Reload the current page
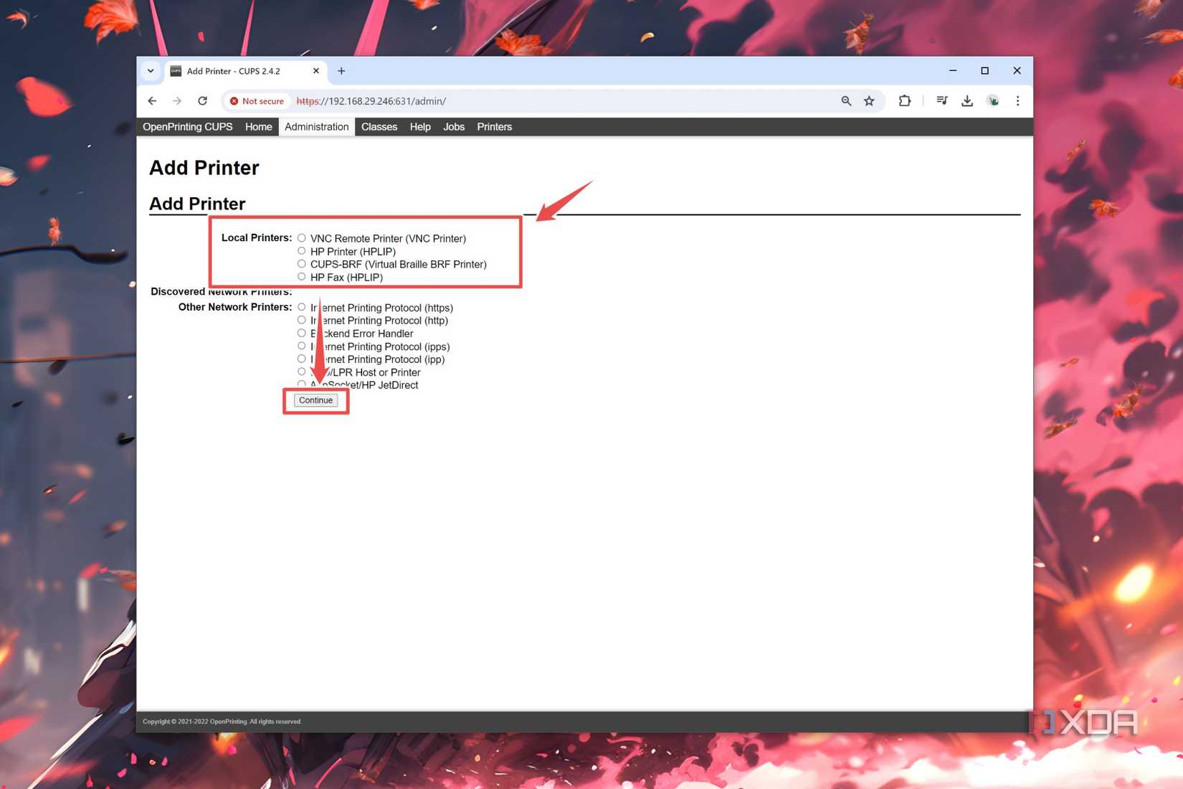 pos(202,100)
